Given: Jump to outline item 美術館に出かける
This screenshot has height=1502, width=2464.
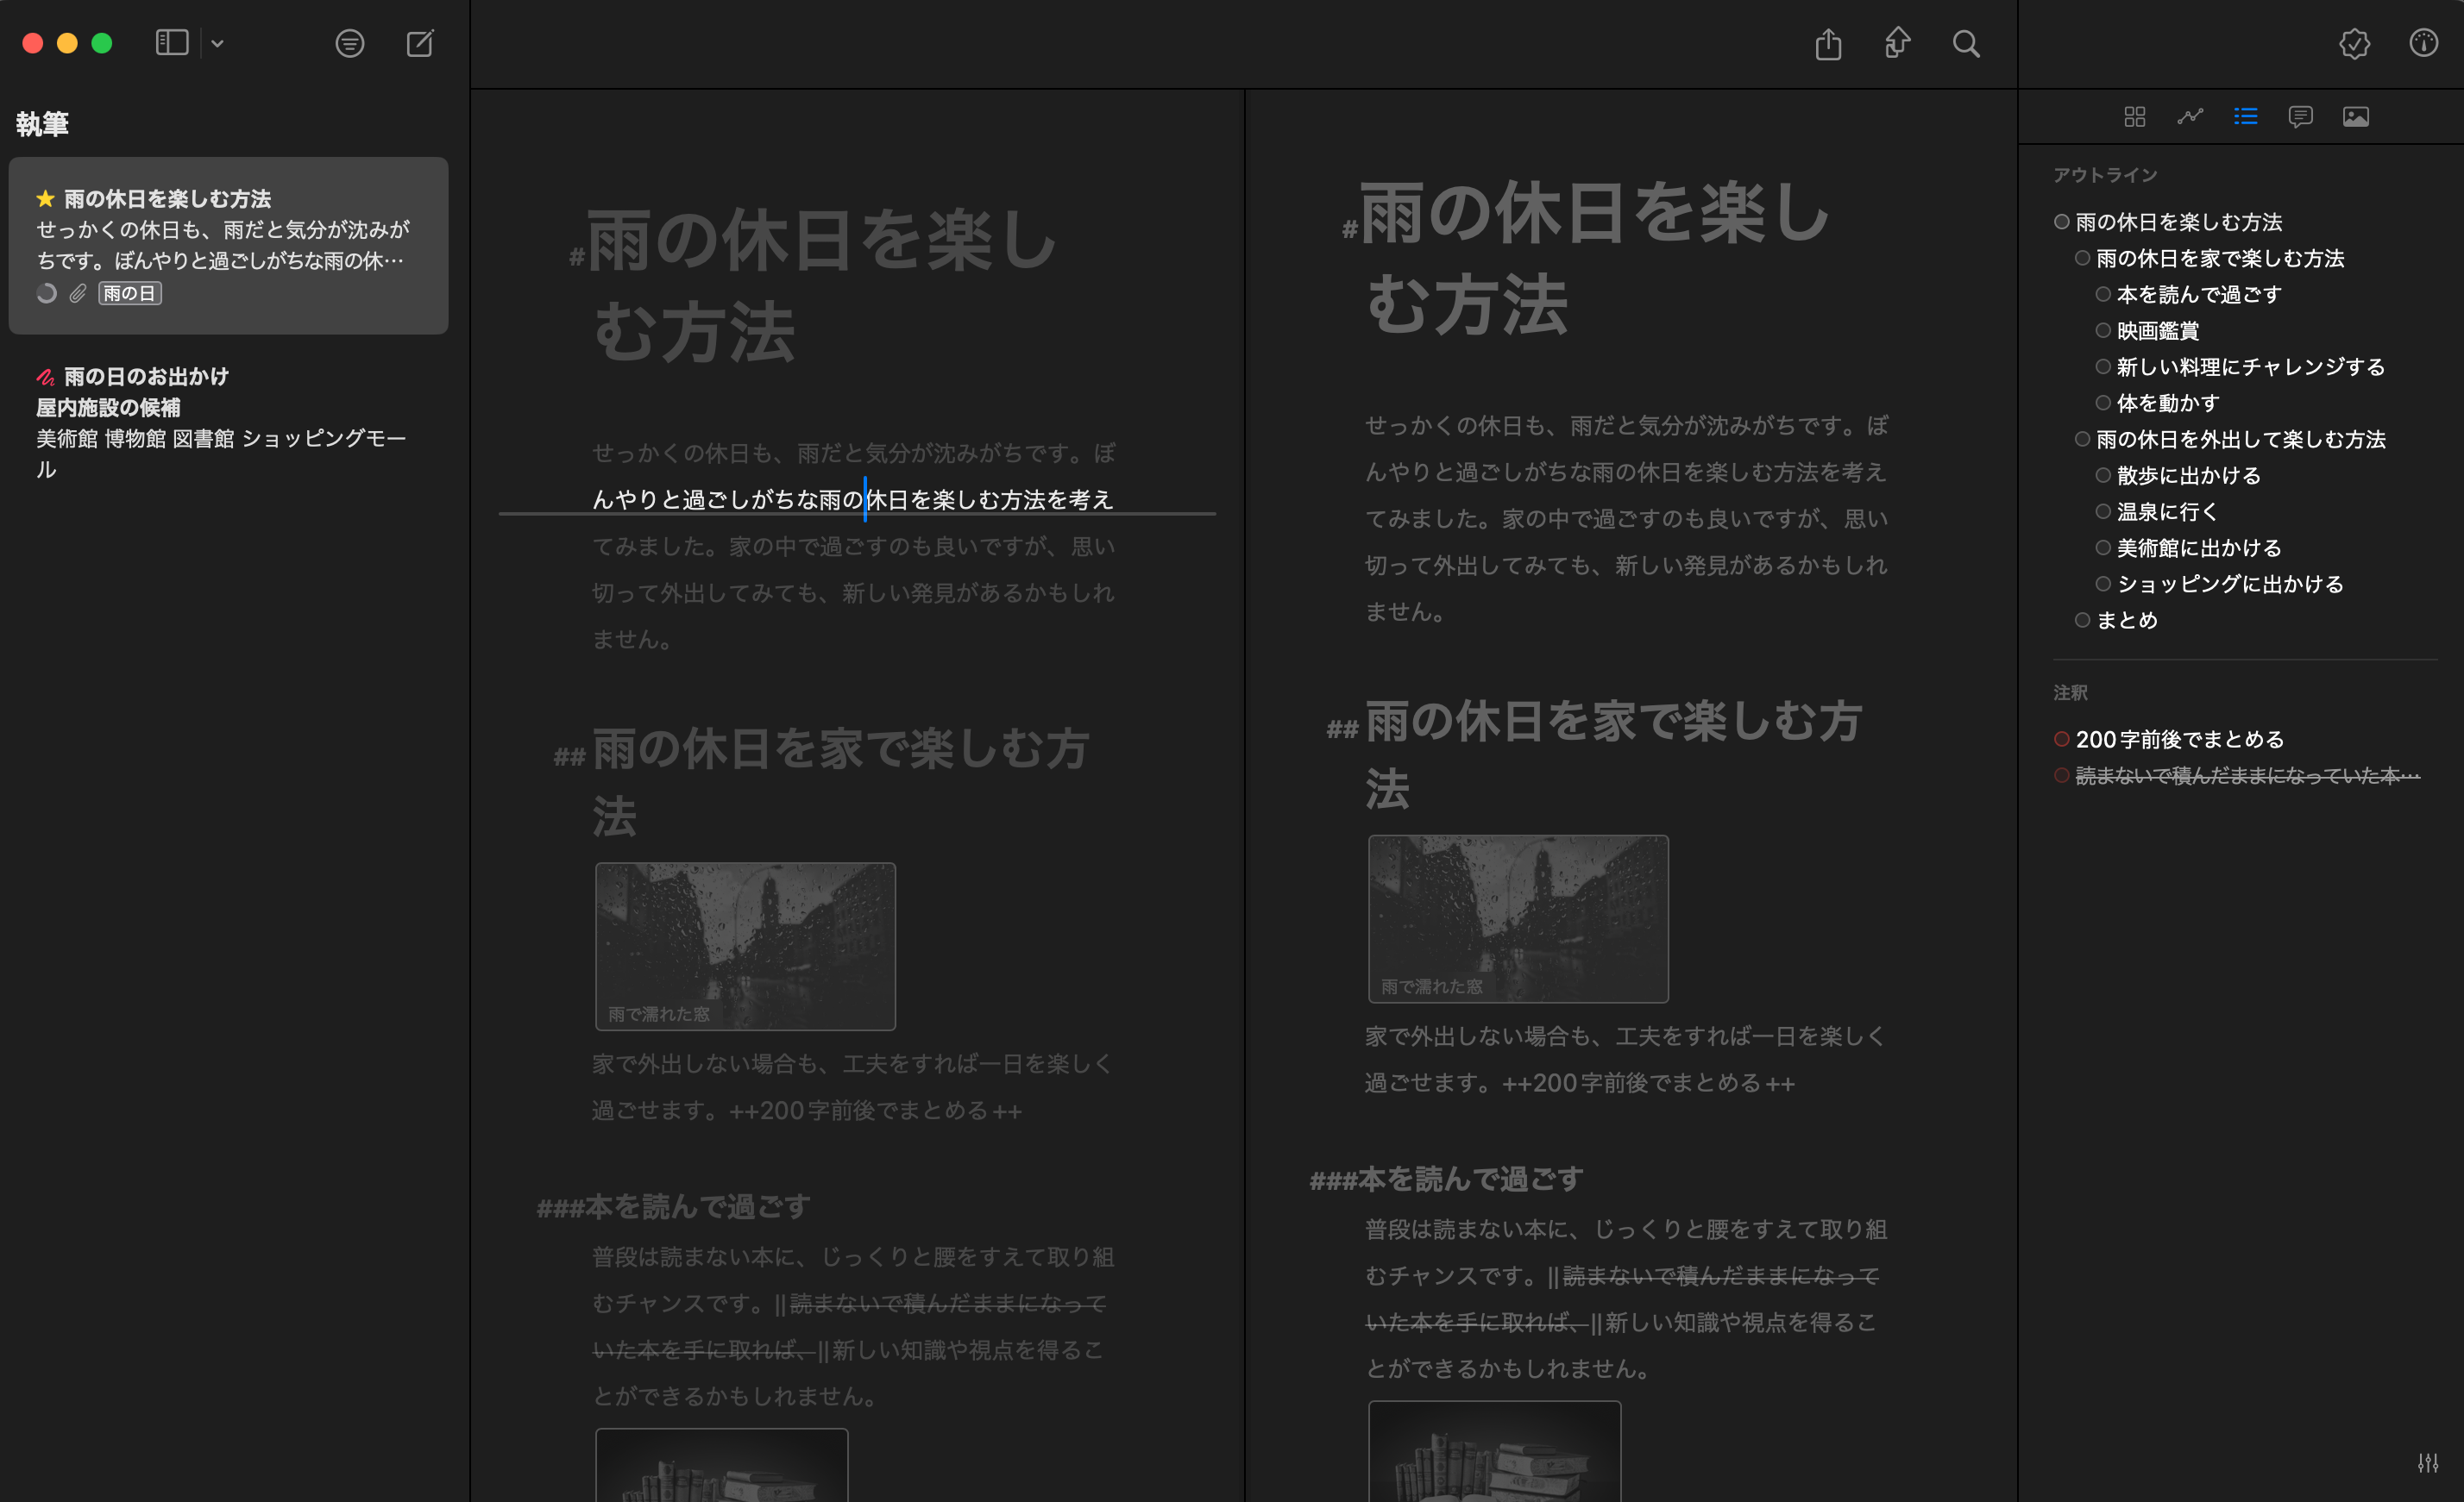Looking at the screenshot, I should [2198, 548].
